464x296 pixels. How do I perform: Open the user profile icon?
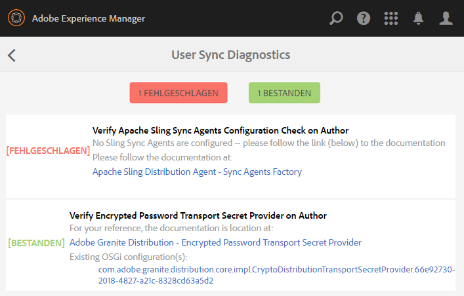[446, 18]
